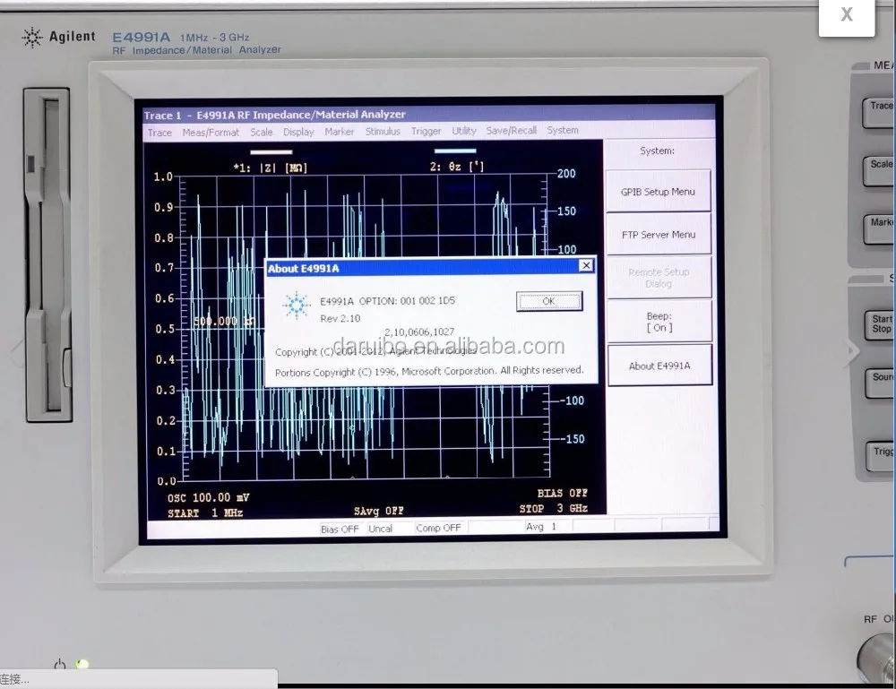Open the Stimulus menu

(383, 132)
